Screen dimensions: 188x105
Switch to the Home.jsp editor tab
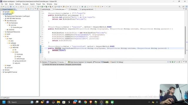coord(74,9)
